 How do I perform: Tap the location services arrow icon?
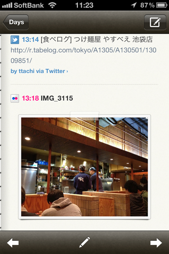pos(134,5)
